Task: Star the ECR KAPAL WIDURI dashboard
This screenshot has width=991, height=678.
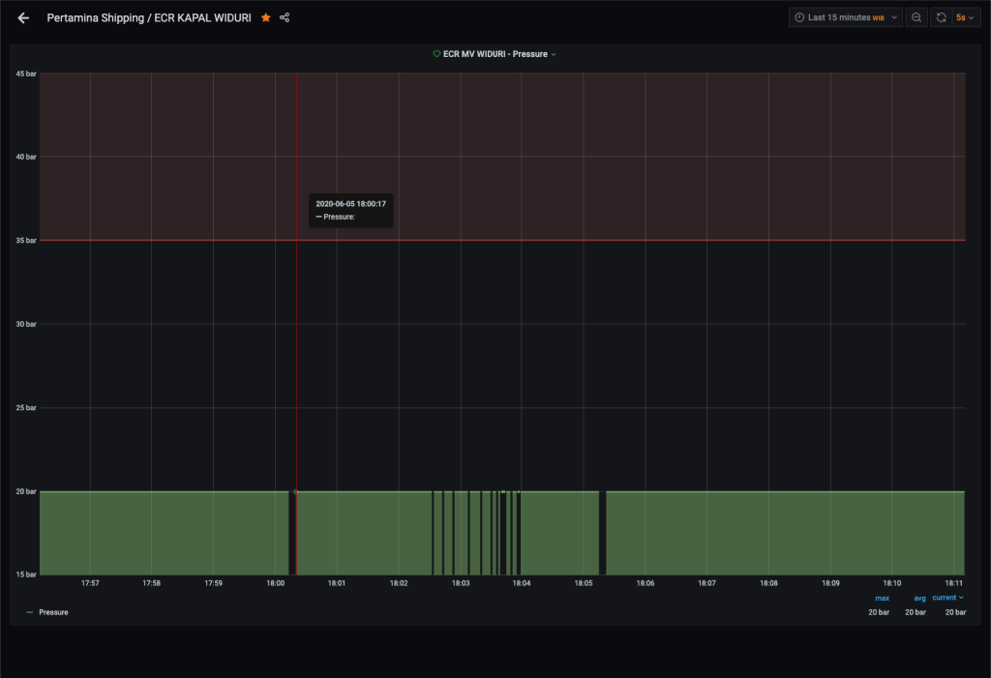Action: pyautogui.click(x=266, y=17)
